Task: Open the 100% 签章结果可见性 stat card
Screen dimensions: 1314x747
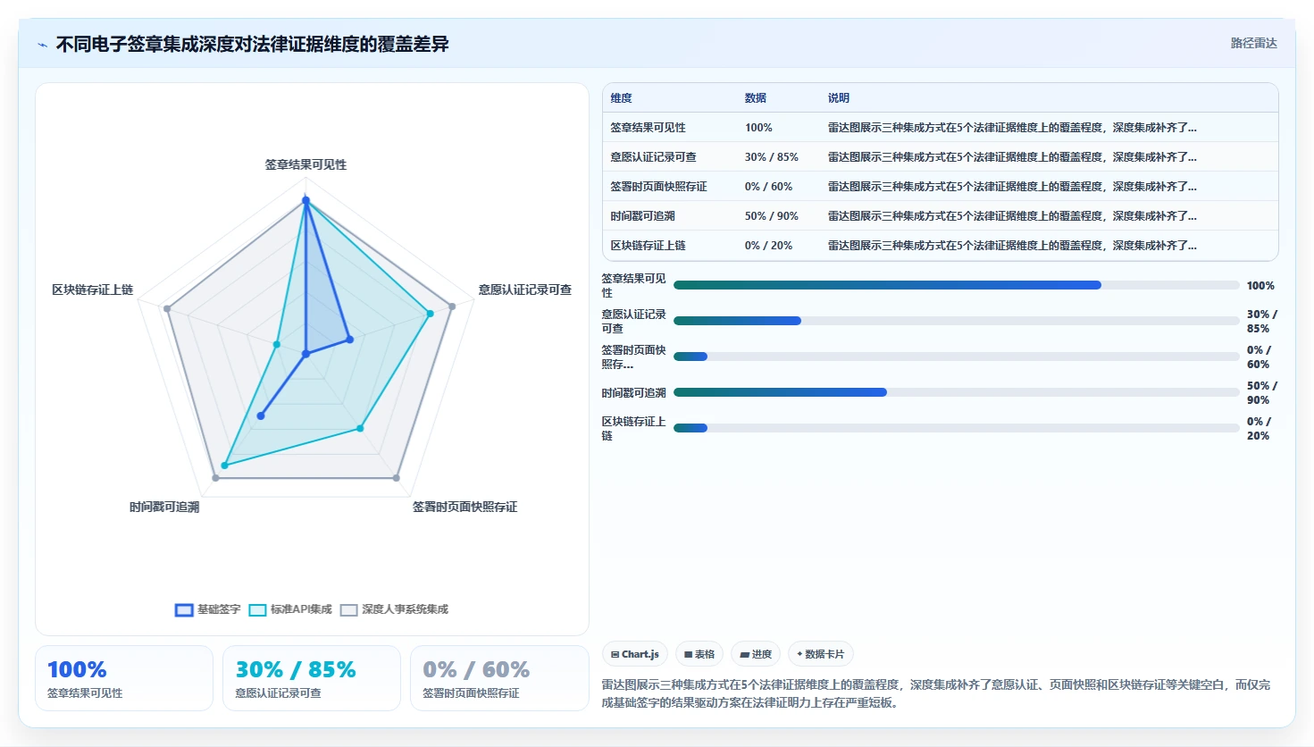Action: point(124,678)
